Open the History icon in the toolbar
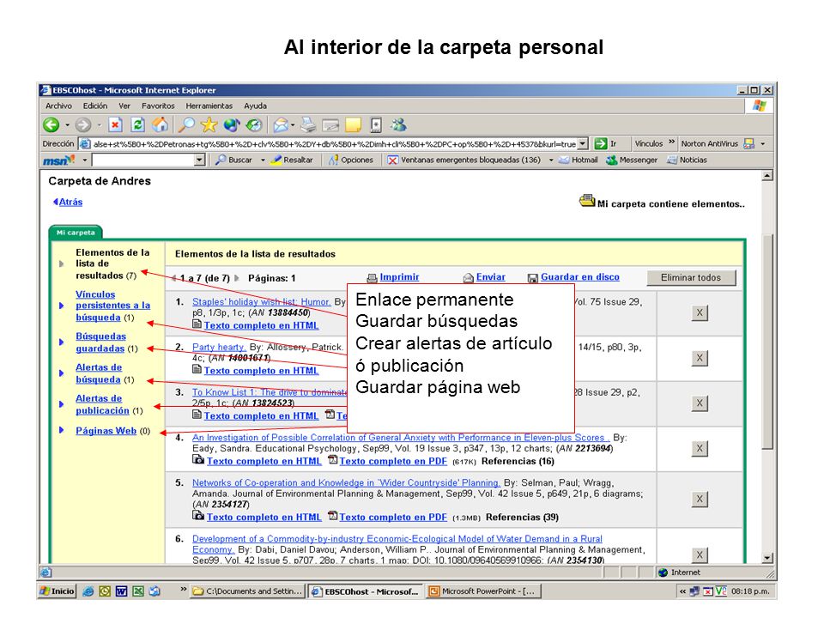824x618 pixels. tap(254, 125)
